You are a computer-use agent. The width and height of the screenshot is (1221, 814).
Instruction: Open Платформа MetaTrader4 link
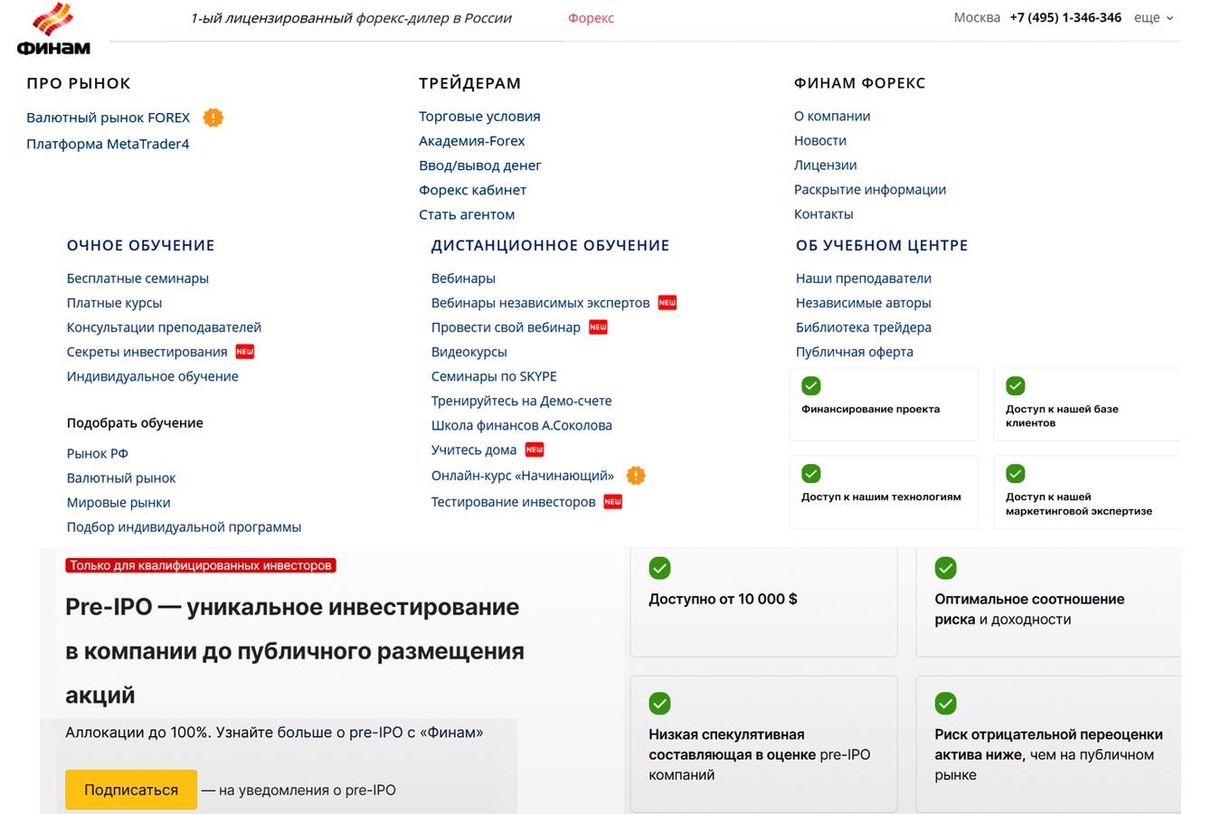108,144
